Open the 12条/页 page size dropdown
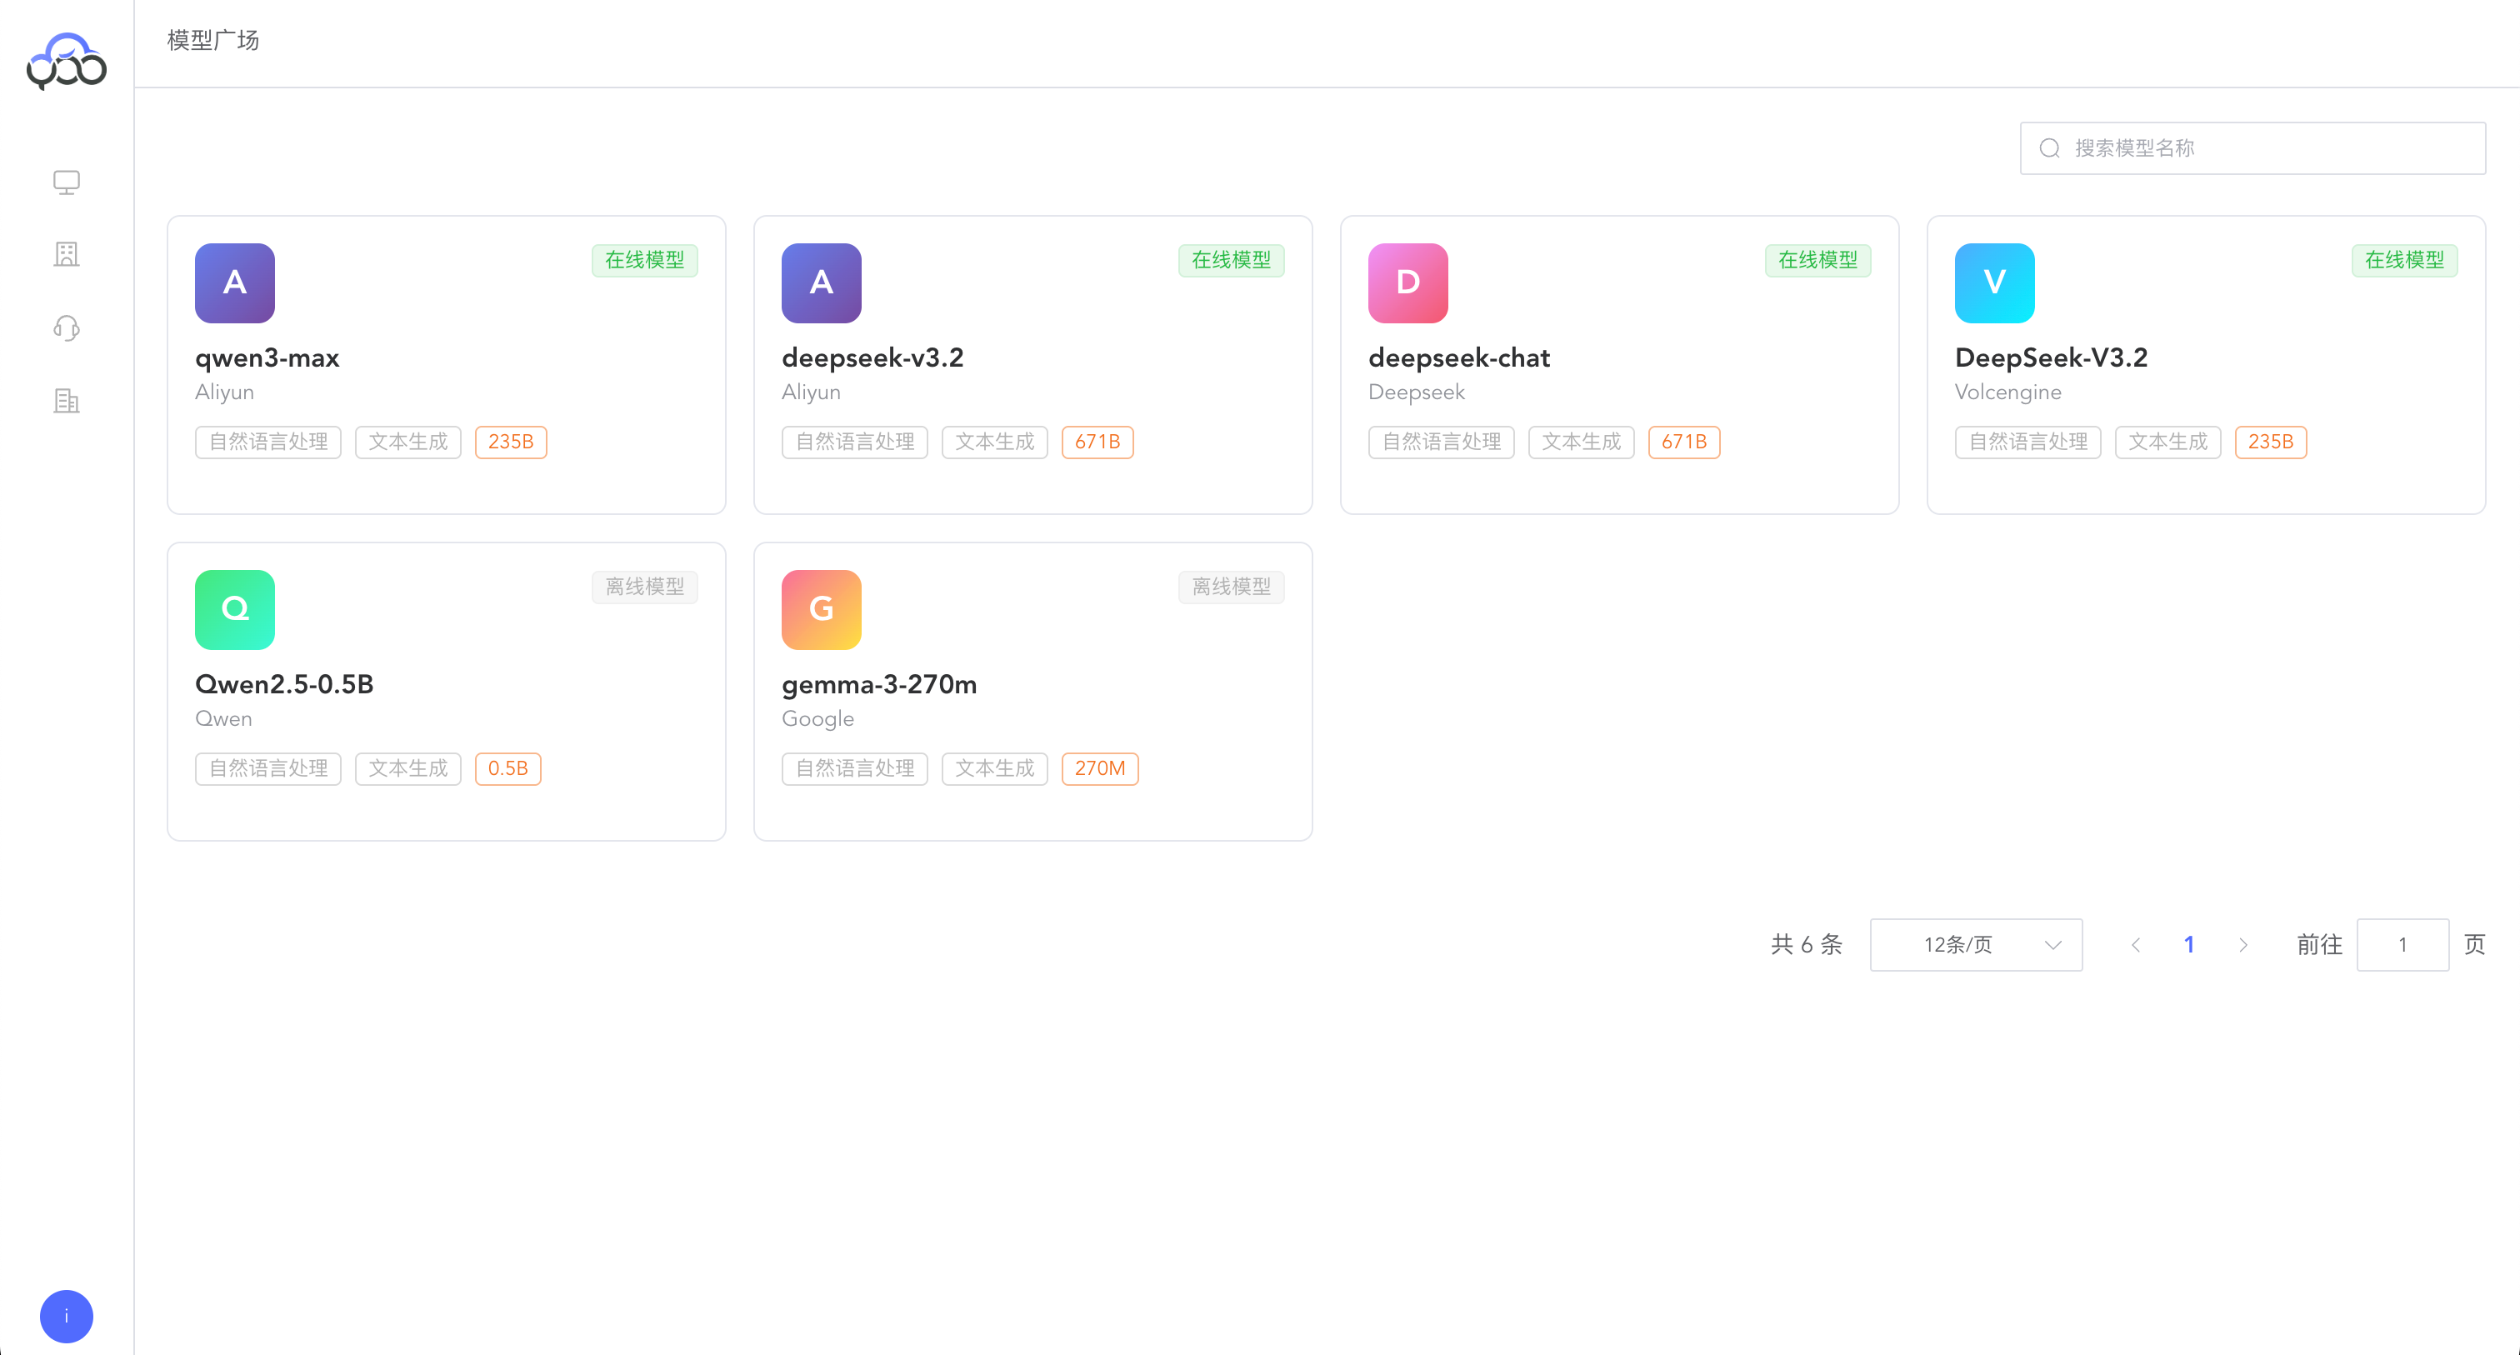2520x1355 pixels. coord(1975,944)
